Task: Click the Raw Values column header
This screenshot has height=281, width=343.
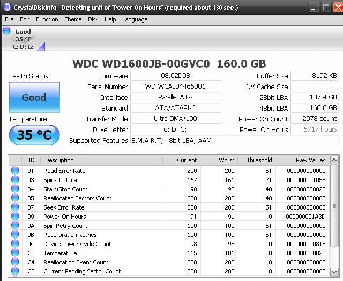Action: pyautogui.click(x=302, y=160)
